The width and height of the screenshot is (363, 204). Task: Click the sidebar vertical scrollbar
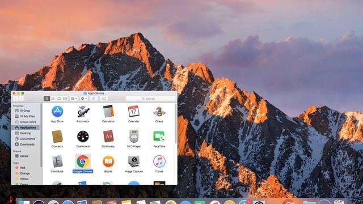click(x=41, y=135)
